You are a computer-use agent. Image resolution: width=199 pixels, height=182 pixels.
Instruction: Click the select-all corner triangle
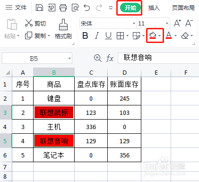click(8, 72)
